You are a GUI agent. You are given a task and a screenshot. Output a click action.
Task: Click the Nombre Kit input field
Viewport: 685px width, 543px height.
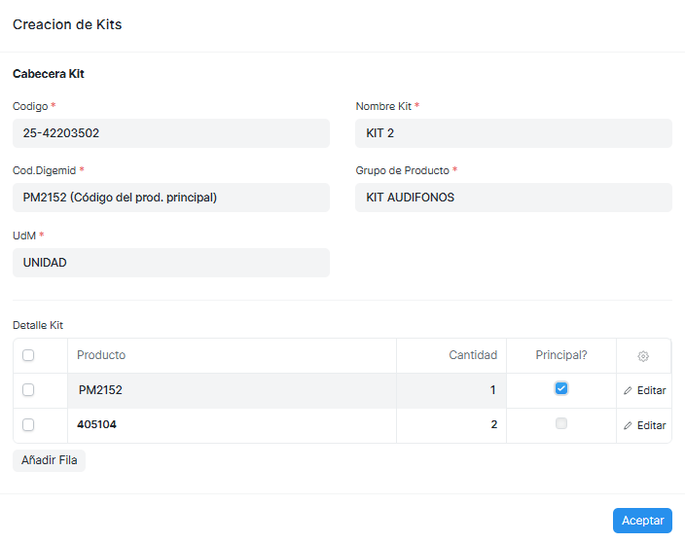pos(514,133)
